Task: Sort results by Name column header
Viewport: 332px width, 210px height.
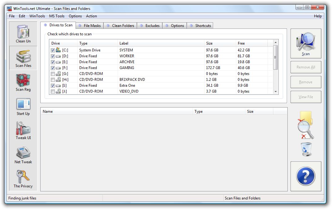Action: (x=116, y=112)
